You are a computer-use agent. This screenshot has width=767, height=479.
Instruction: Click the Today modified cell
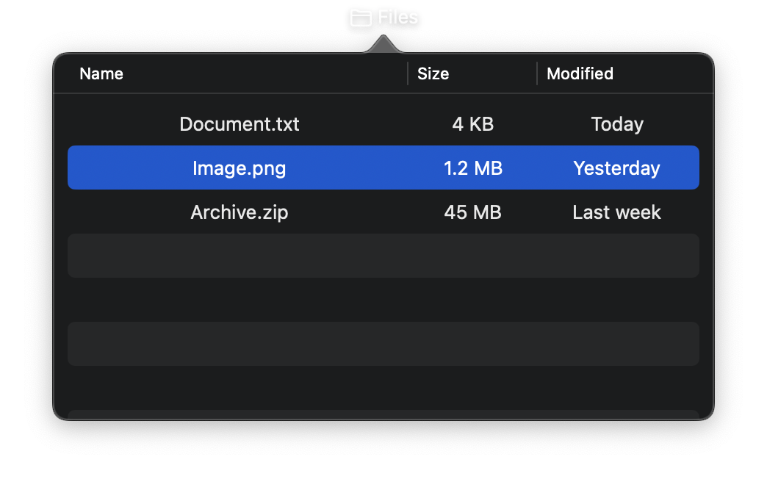(x=617, y=124)
